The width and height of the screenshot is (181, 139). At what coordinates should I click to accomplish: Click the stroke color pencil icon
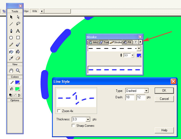[x=12, y=82]
